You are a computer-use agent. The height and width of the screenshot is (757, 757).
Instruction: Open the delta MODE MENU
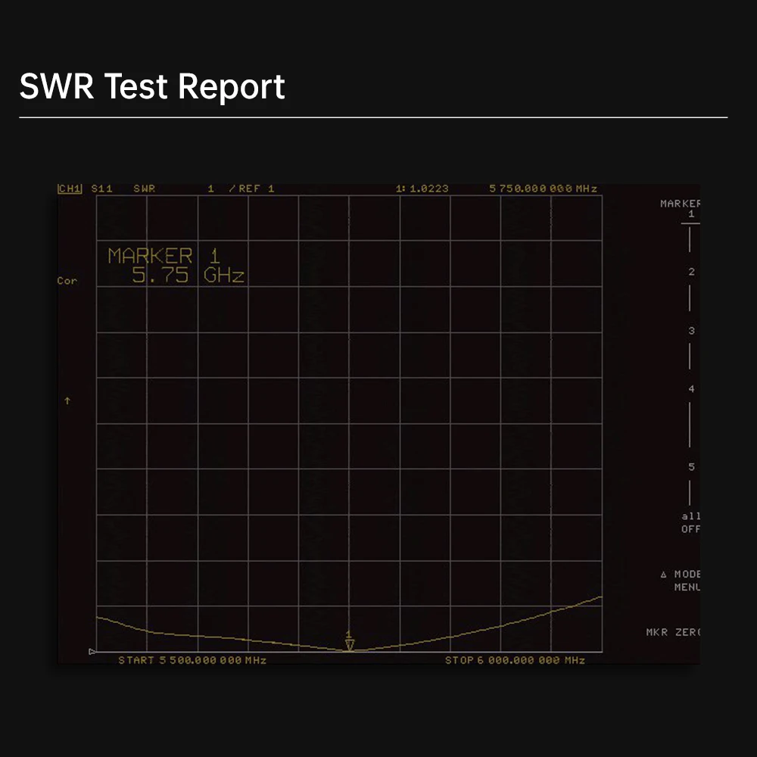click(x=681, y=581)
